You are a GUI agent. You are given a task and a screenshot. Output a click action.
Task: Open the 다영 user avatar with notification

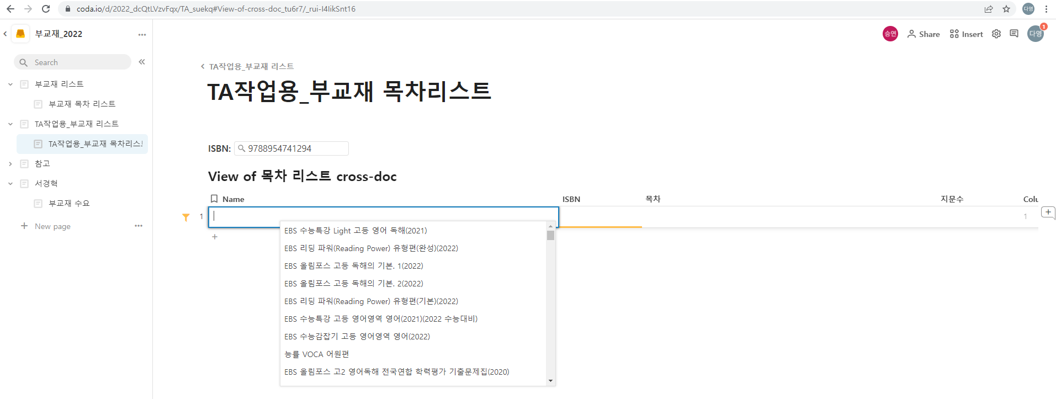[x=1036, y=34]
